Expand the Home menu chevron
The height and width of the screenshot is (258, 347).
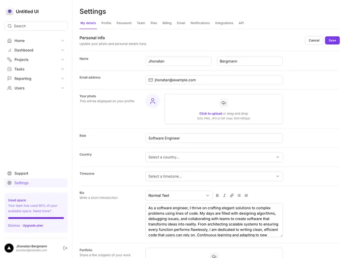tap(63, 41)
